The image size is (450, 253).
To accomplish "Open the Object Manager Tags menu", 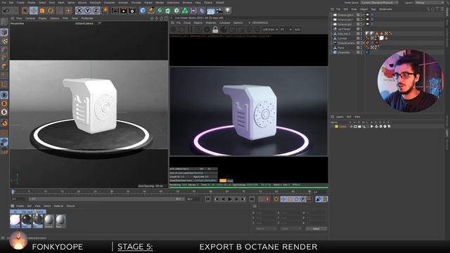I will (373, 9).
